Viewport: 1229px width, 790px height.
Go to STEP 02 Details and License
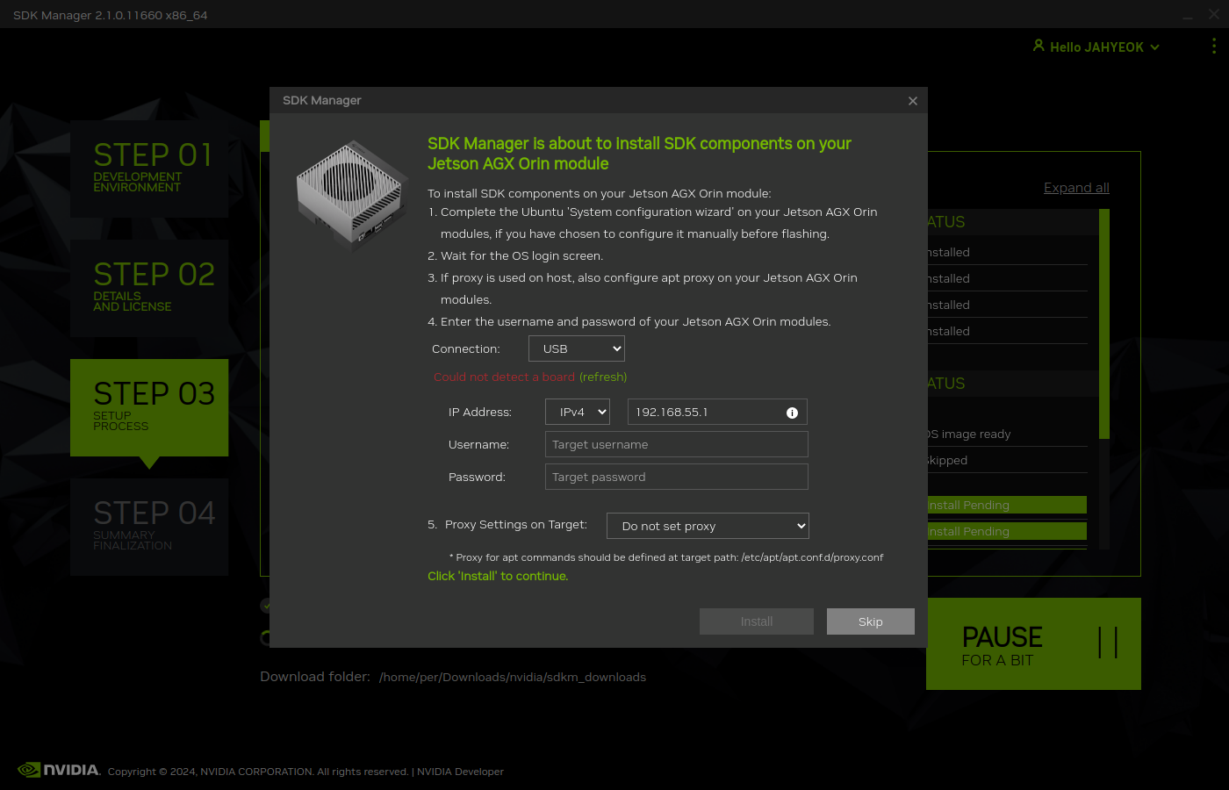[149, 288]
